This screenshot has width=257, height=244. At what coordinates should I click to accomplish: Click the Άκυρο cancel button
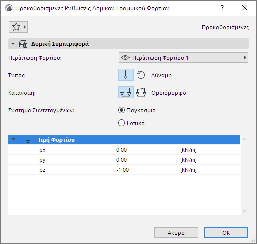176,232
